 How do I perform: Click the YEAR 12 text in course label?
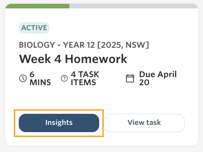point(79,45)
